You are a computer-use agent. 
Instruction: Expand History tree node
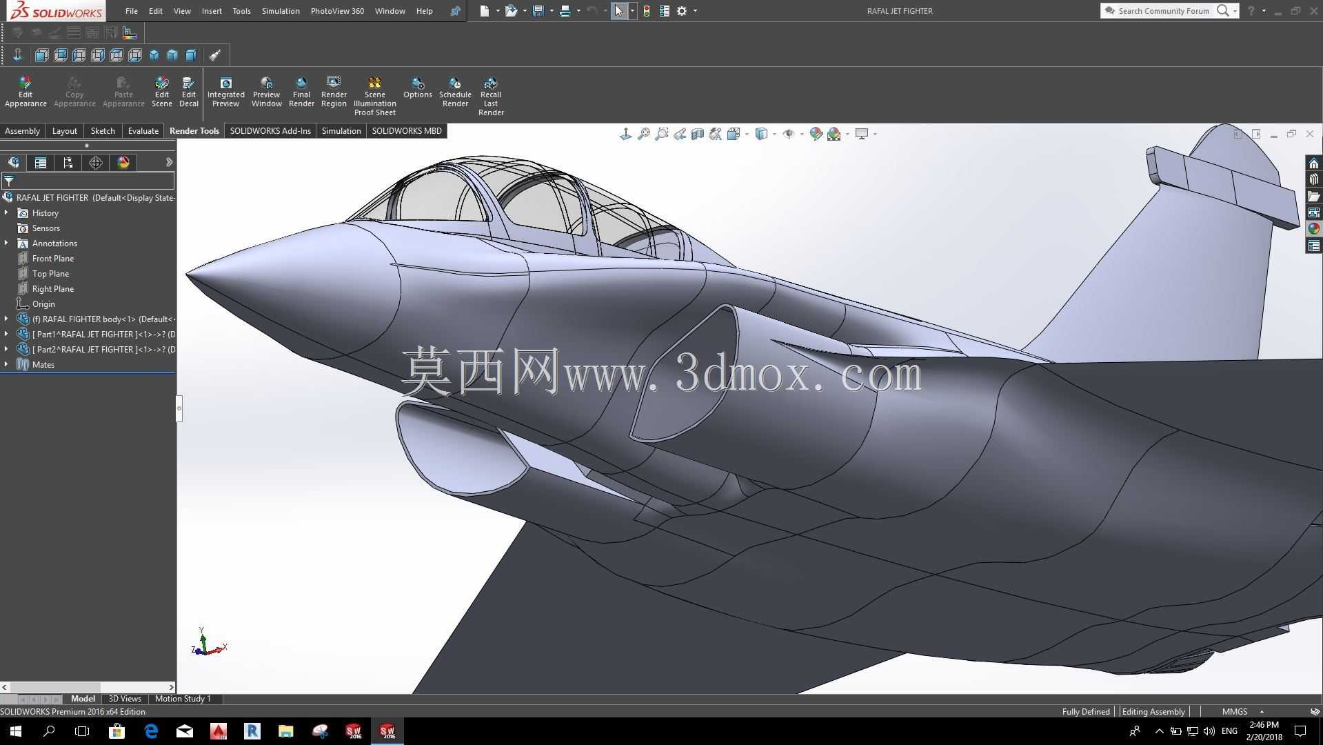(6, 213)
